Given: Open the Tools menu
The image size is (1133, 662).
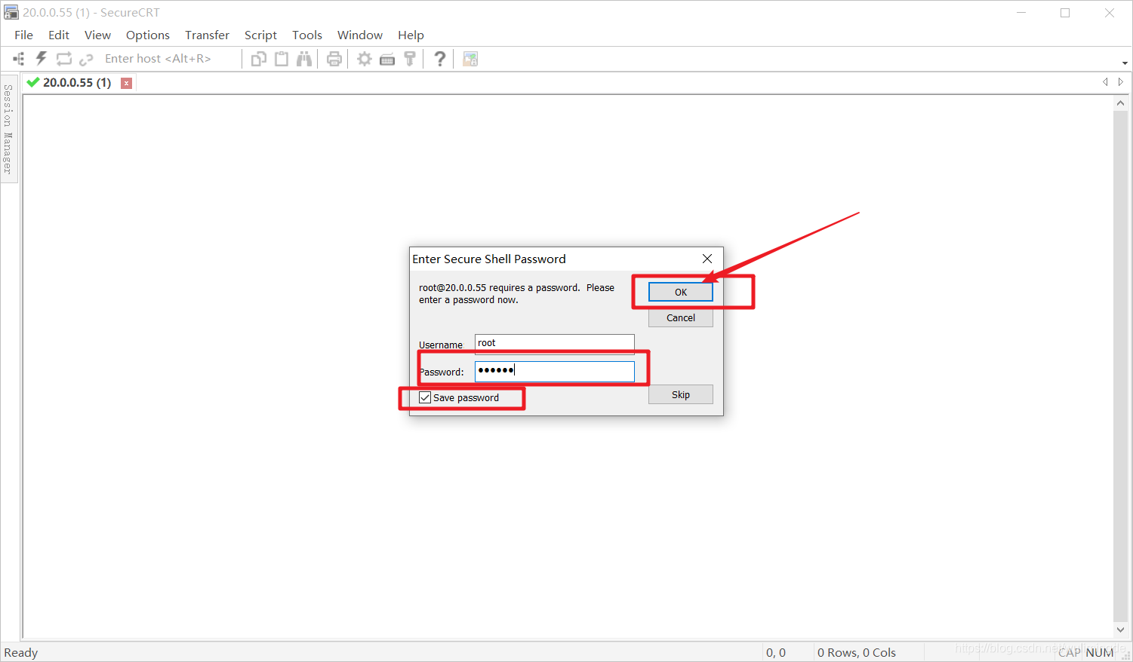Looking at the screenshot, I should tap(307, 35).
